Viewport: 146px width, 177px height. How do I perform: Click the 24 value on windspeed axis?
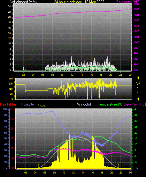tap(9, 7)
